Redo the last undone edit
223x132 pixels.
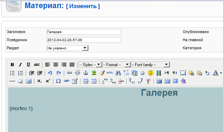coord(59,73)
